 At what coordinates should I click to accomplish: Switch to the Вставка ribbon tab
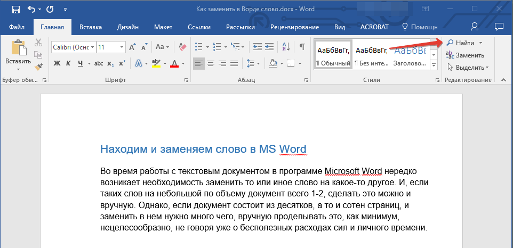(91, 27)
